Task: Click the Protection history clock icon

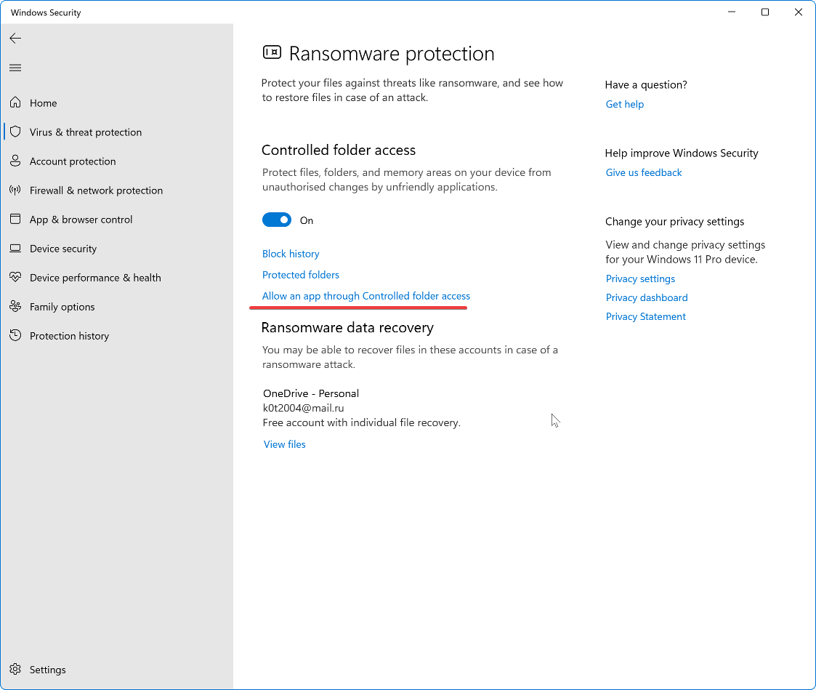Action: (x=15, y=336)
